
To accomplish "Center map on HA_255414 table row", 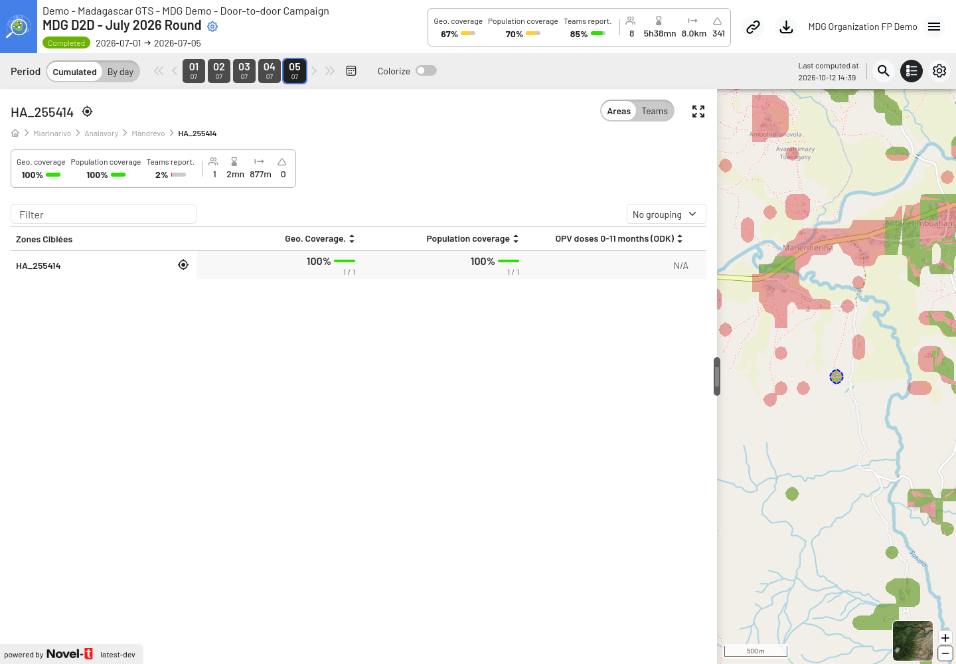I will 183,265.
